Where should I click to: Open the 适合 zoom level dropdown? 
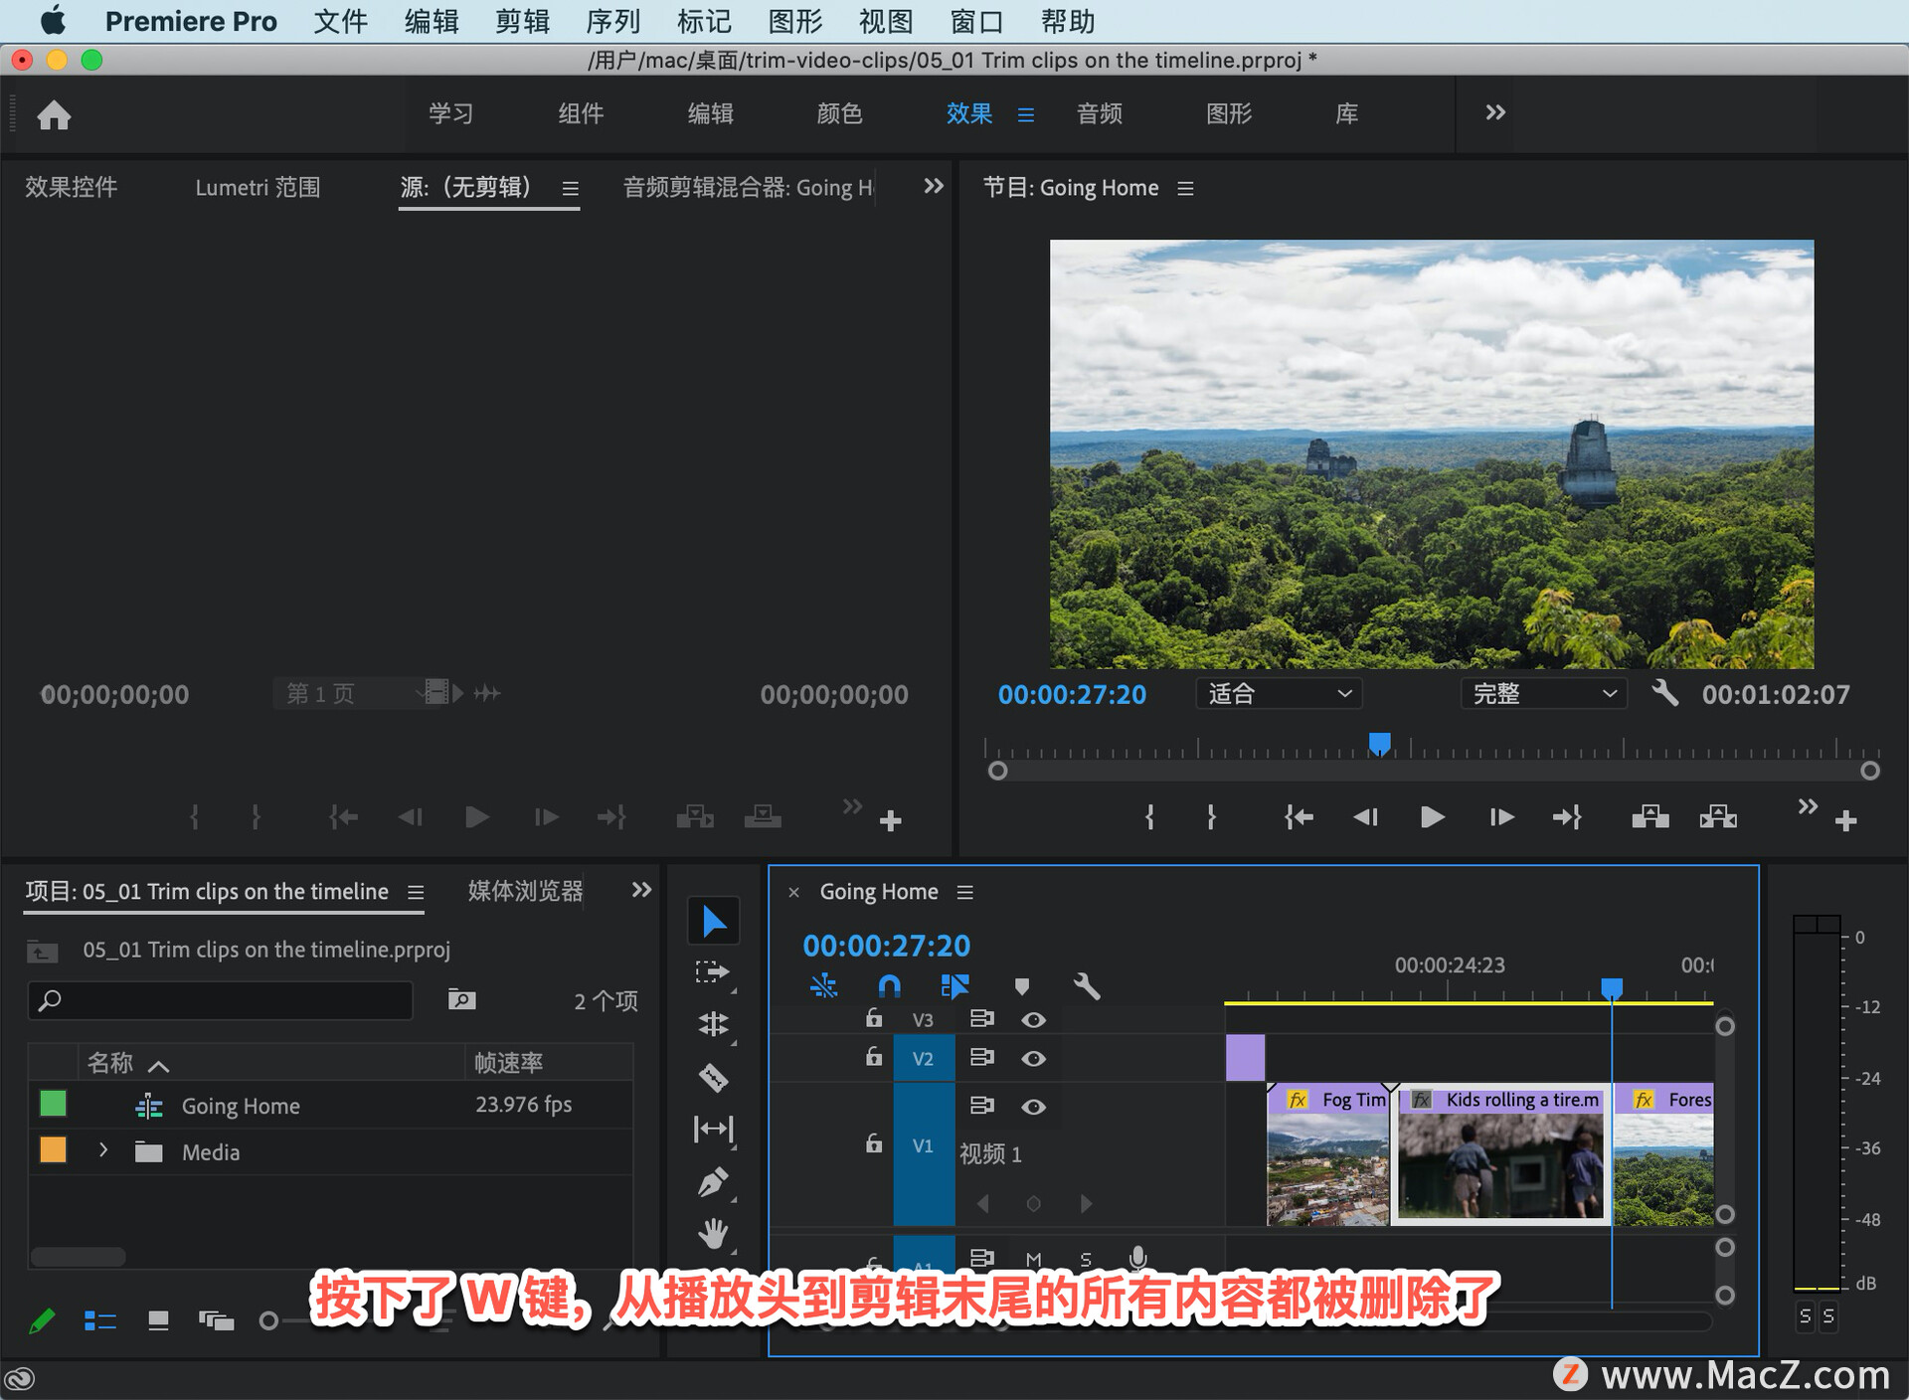(1278, 694)
